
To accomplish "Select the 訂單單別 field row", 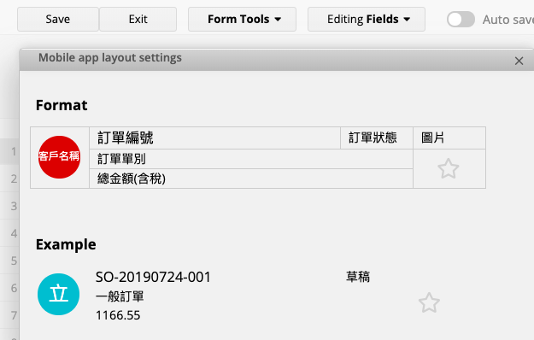I will [x=251, y=159].
